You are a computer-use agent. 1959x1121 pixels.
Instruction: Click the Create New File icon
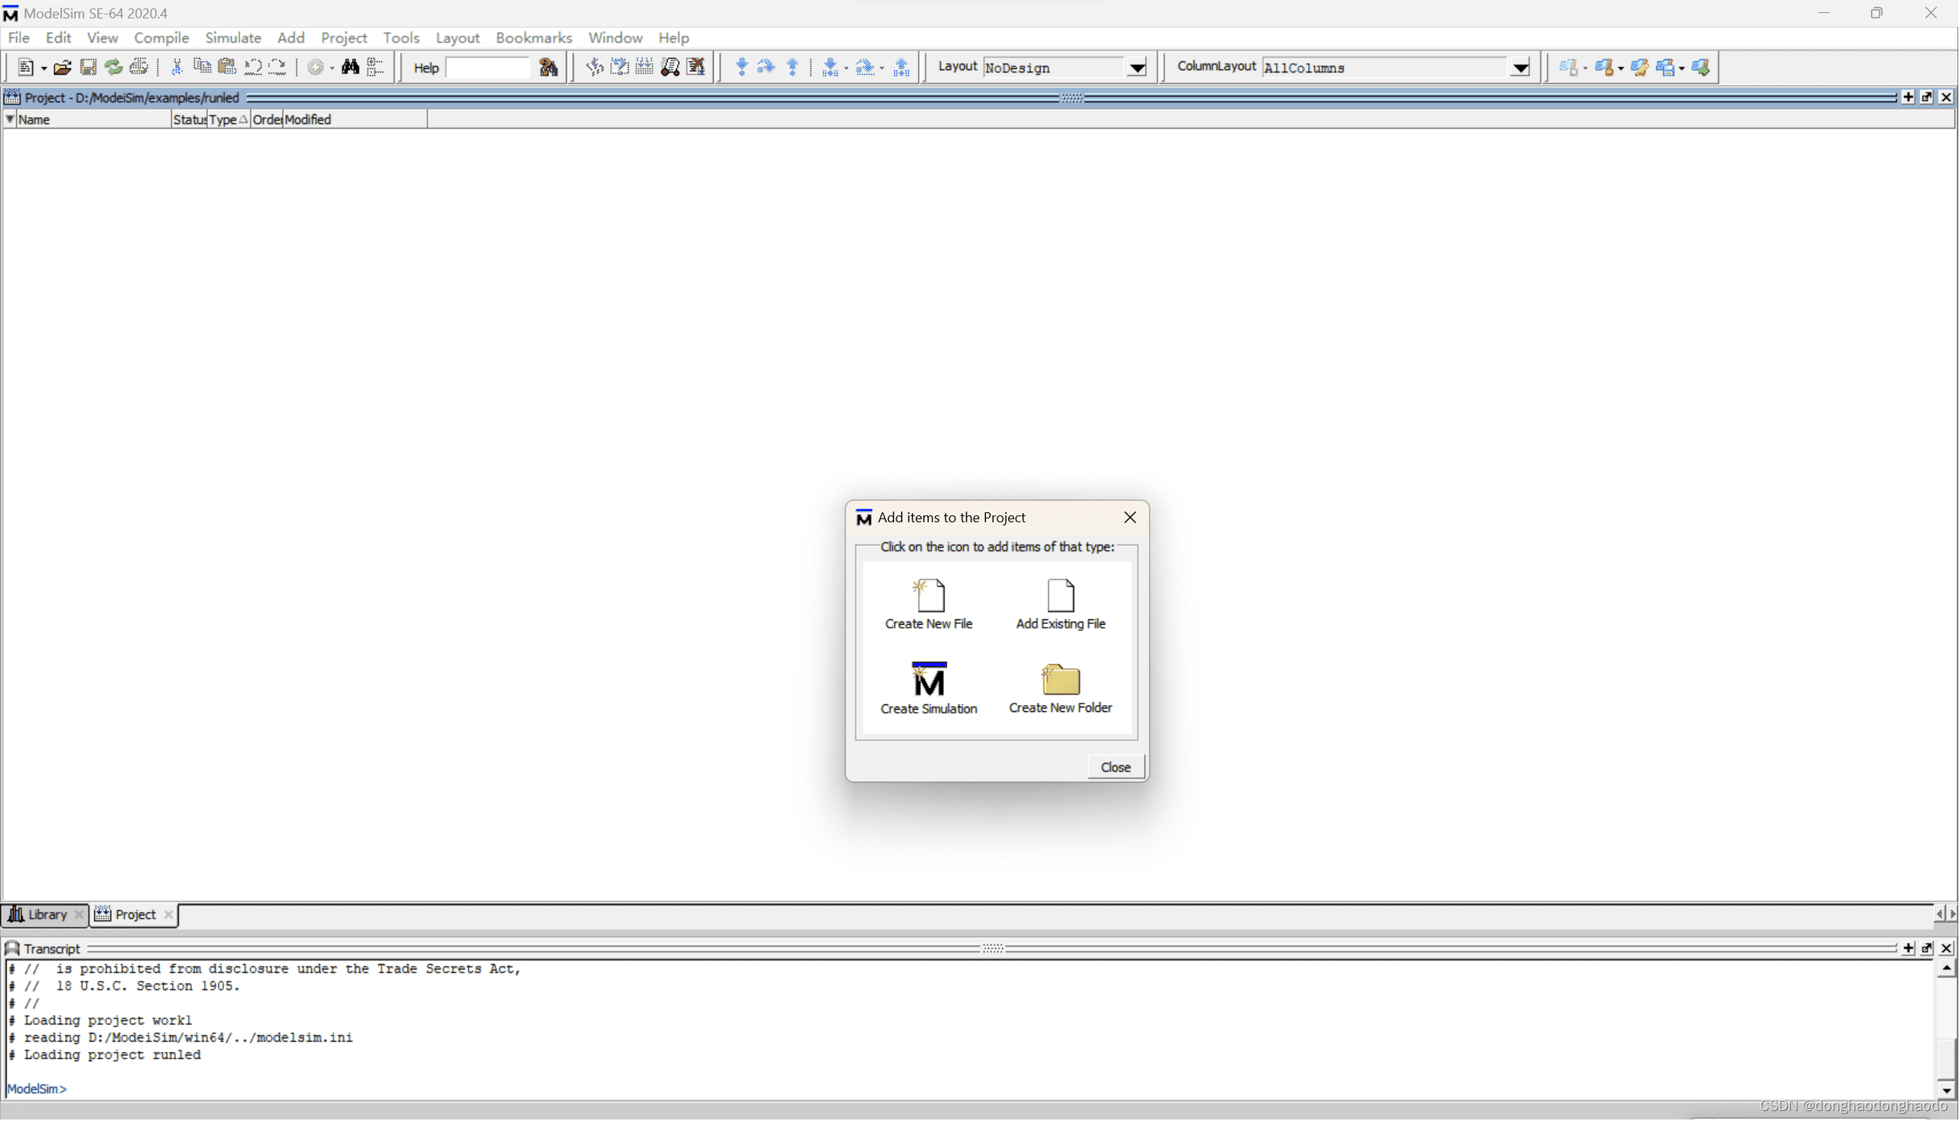929,596
